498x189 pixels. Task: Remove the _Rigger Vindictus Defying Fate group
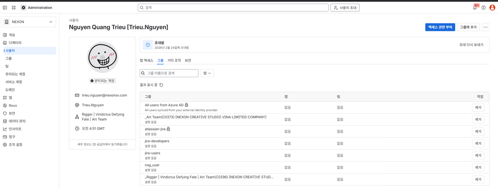point(478,180)
